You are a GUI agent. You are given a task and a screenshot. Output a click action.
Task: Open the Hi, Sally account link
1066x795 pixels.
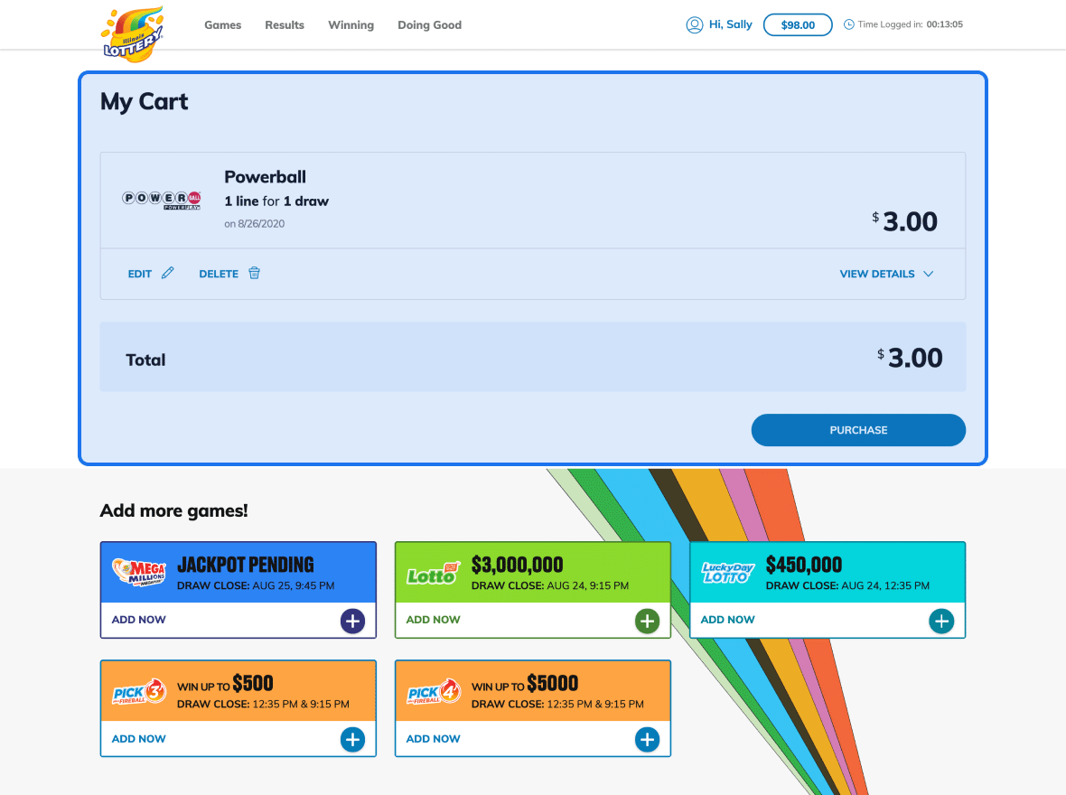coord(730,24)
